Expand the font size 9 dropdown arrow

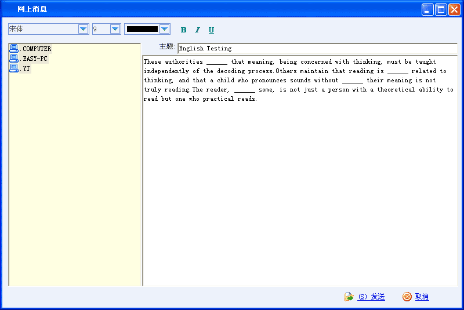115,29
